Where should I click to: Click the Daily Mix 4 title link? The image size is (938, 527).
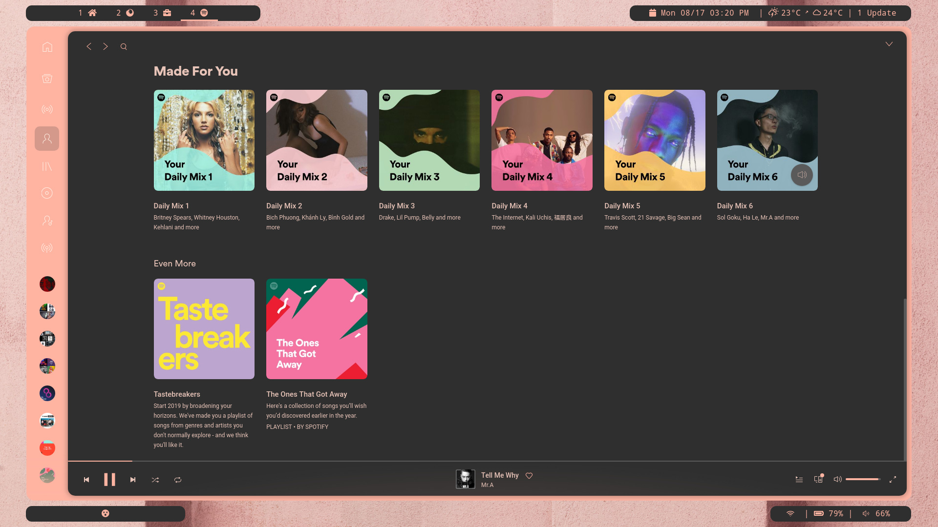(510, 206)
